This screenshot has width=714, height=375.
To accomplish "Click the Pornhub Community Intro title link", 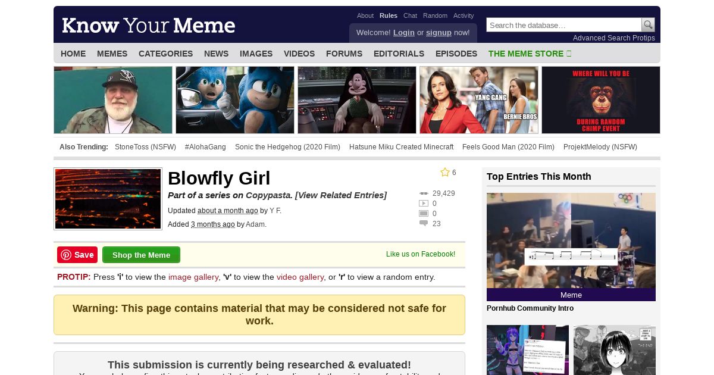I will pos(530,308).
